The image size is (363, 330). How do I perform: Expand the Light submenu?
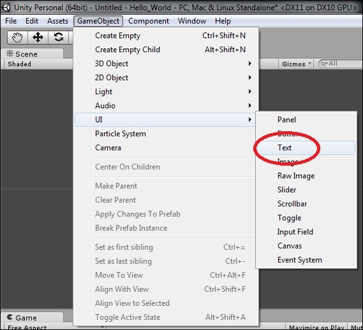point(167,92)
